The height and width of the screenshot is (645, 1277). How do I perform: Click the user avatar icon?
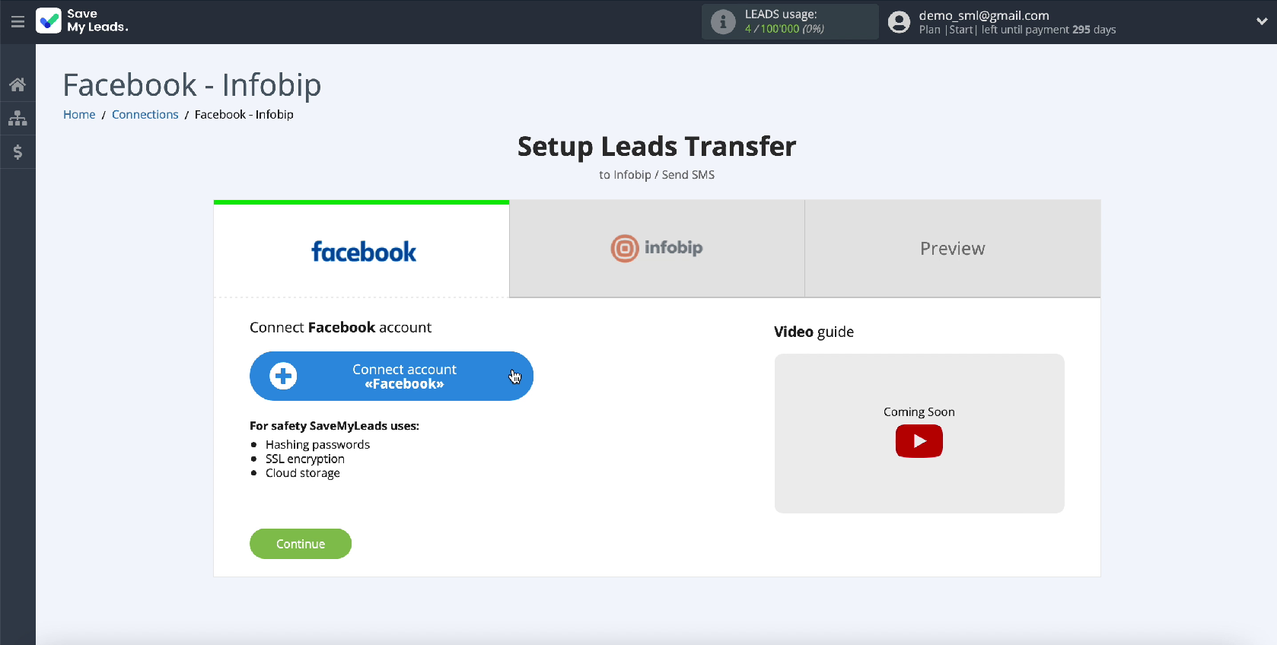899,22
